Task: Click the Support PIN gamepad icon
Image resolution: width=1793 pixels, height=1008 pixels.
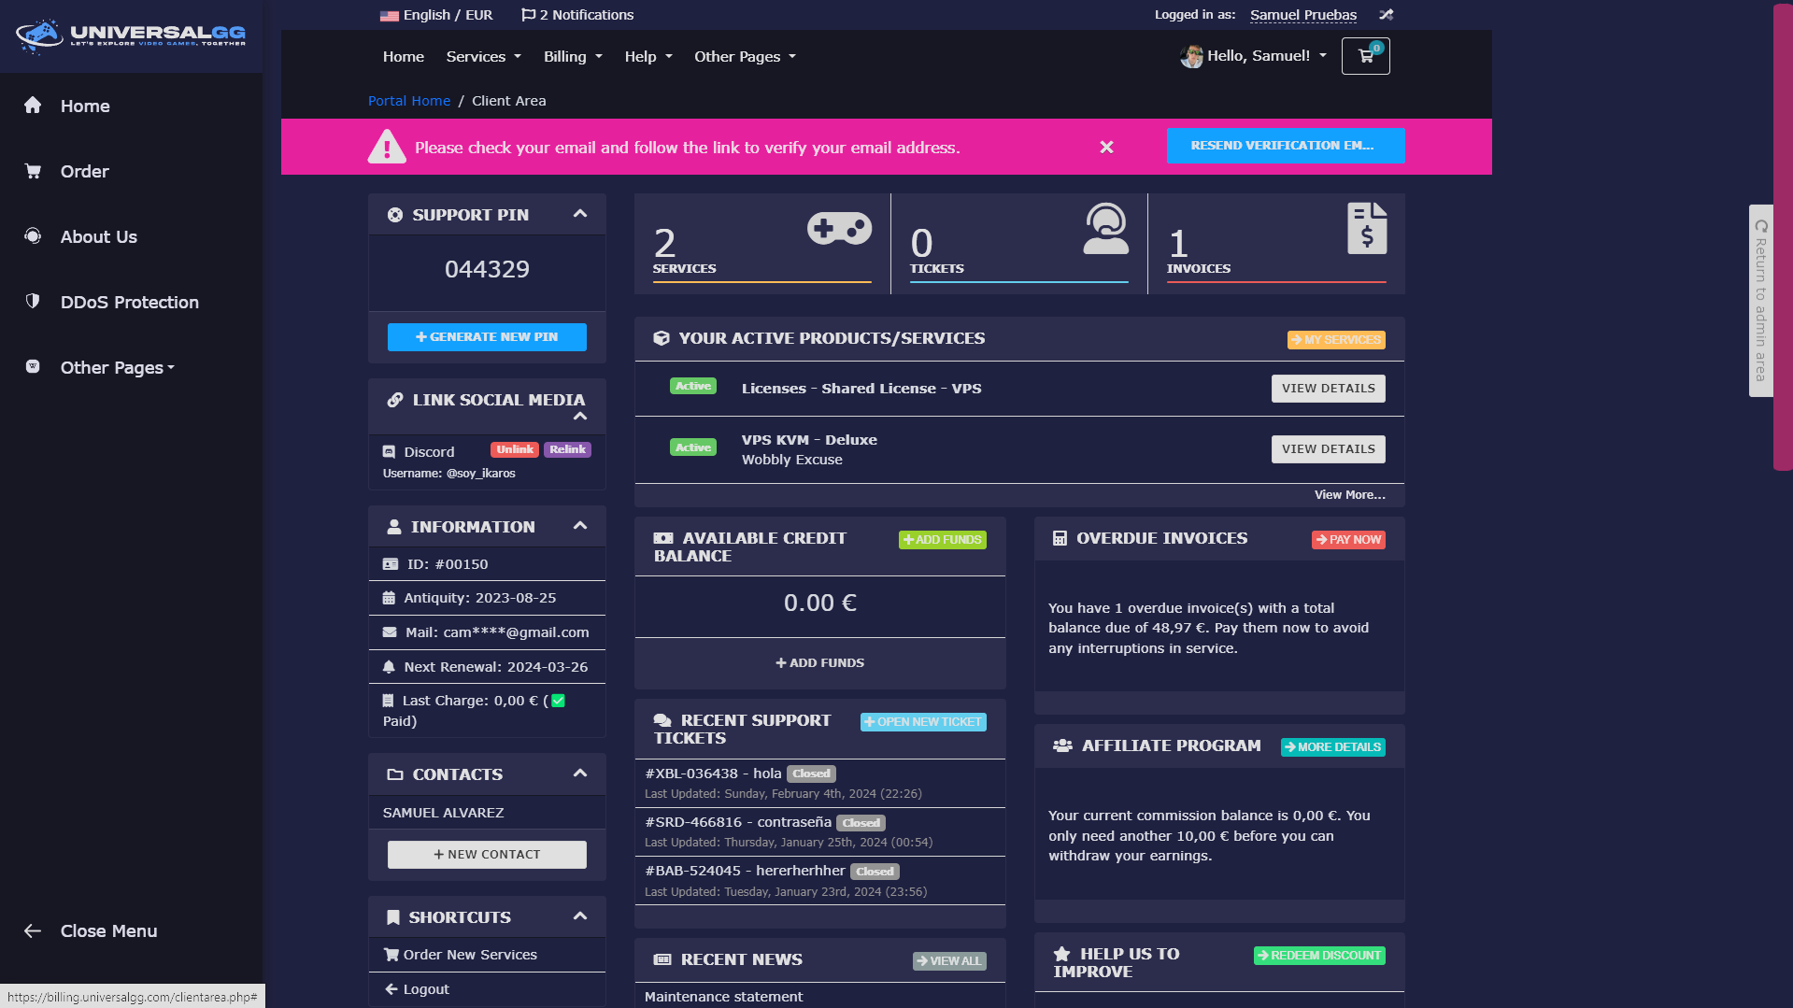Action: (x=394, y=214)
